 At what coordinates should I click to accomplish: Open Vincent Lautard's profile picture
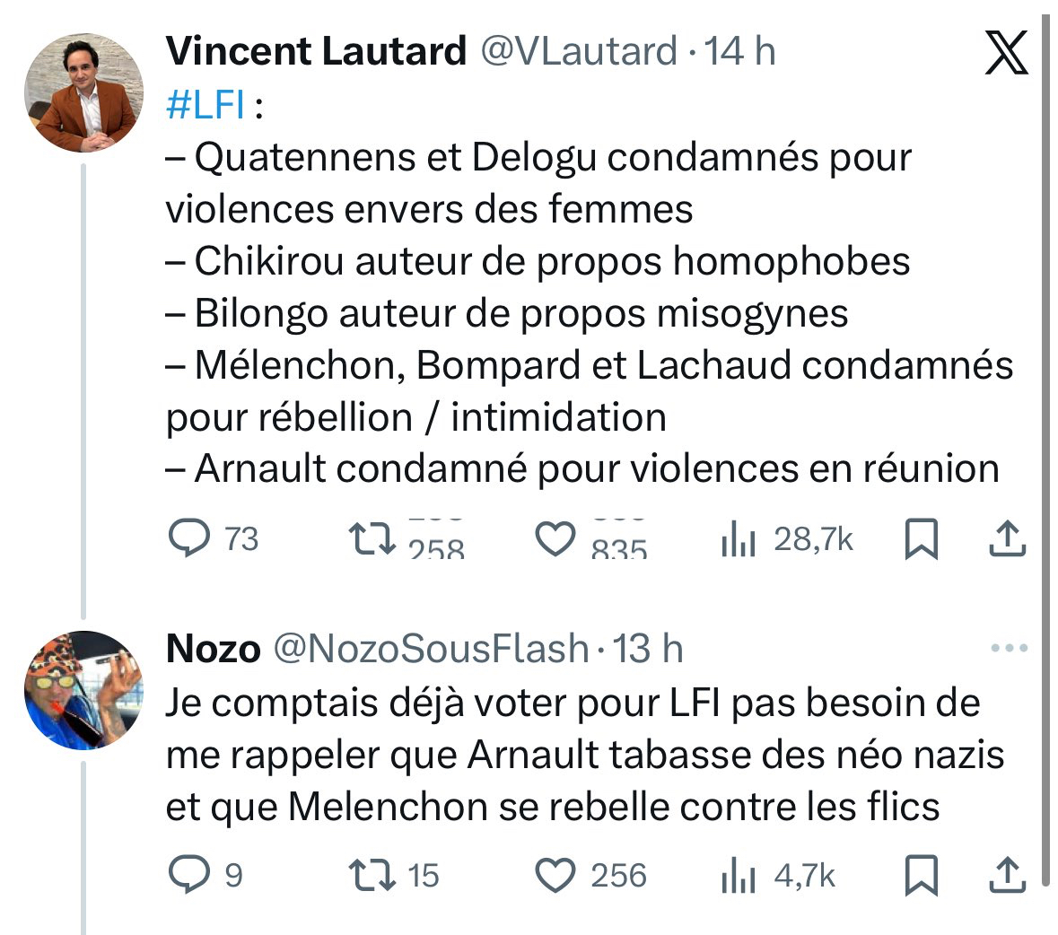tap(83, 92)
